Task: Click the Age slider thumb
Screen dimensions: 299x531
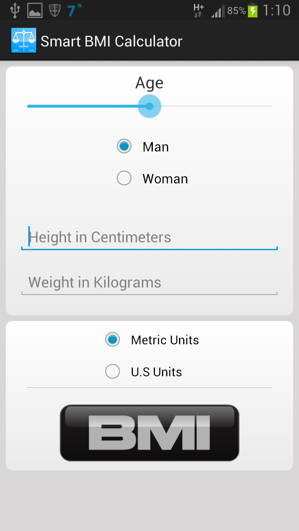Action: 149,106
